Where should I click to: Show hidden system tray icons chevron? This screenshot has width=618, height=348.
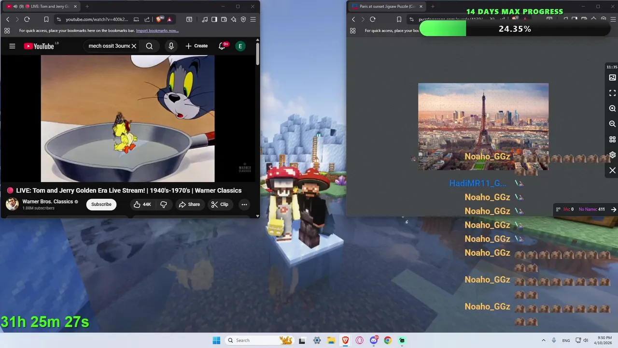[543, 340]
